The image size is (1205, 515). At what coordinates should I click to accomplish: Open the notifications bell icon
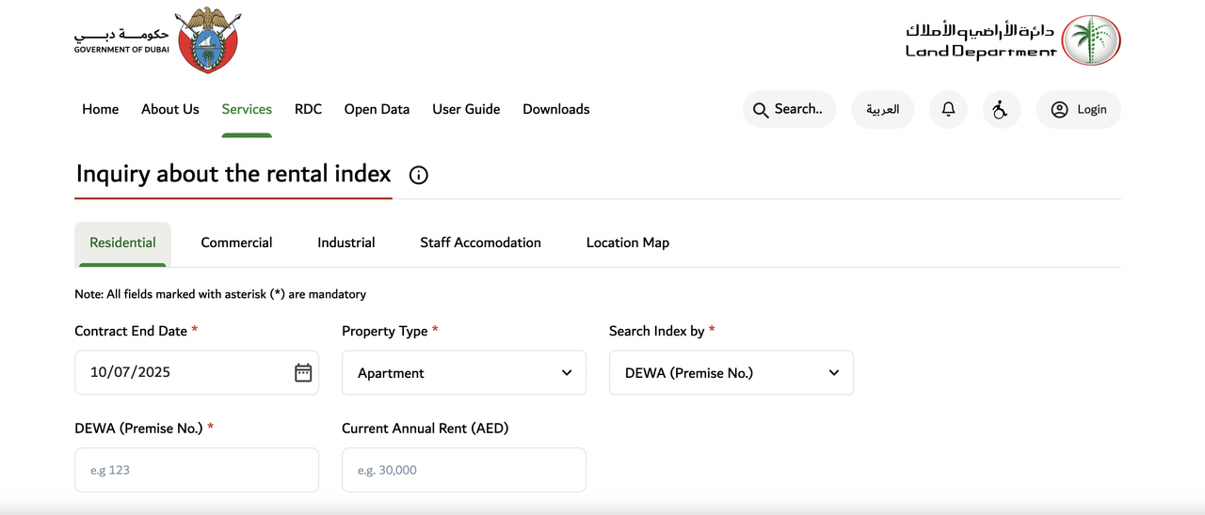(948, 110)
